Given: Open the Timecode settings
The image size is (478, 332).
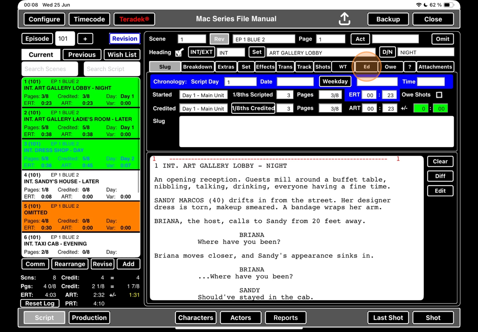Looking at the screenshot, I should [x=89, y=19].
